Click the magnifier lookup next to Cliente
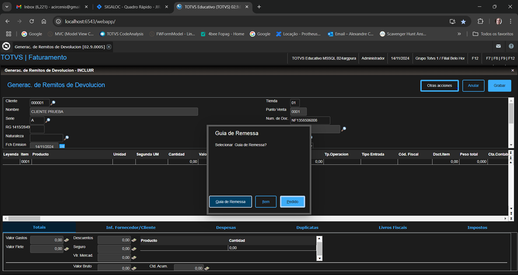This screenshot has height=275, width=518. click(x=53, y=103)
